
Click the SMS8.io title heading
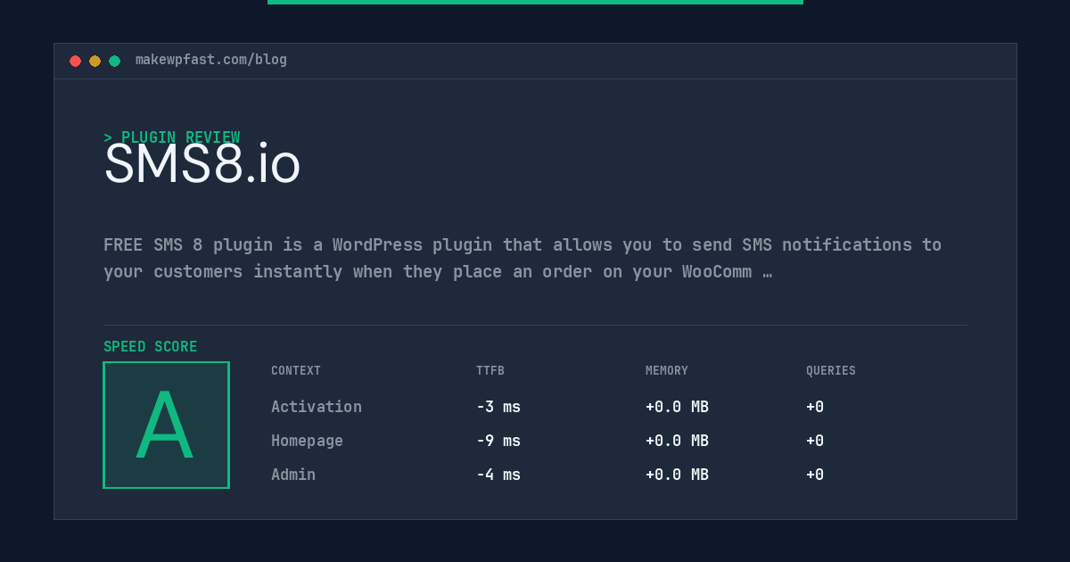[x=202, y=164]
